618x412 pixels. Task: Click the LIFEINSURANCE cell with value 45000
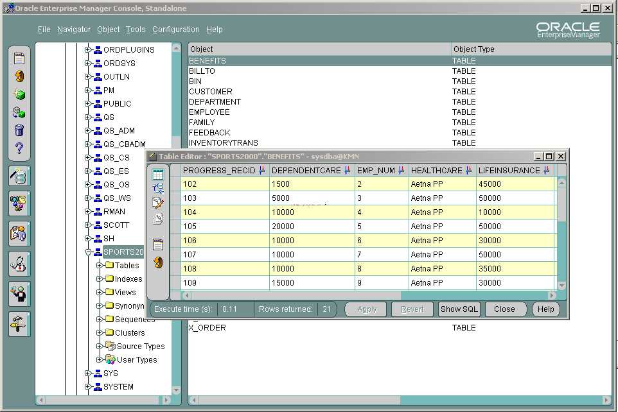pos(515,184)
